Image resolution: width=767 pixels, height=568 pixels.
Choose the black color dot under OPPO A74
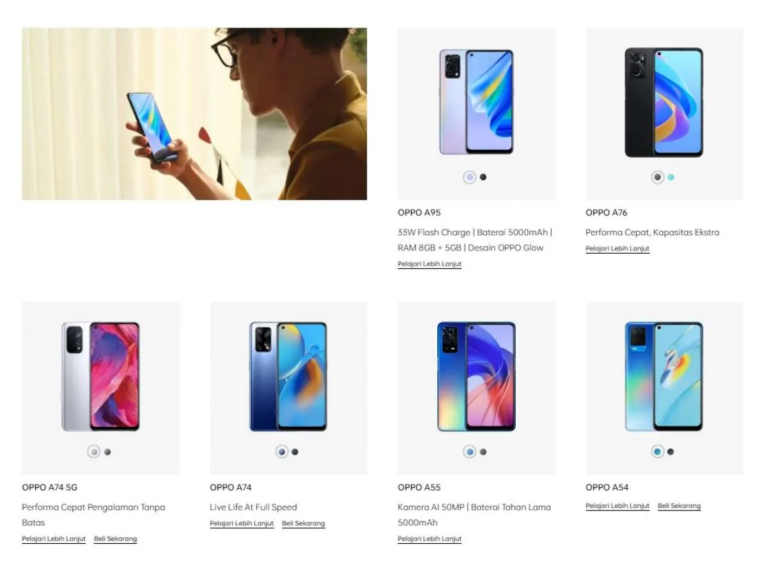click(295, 452)
